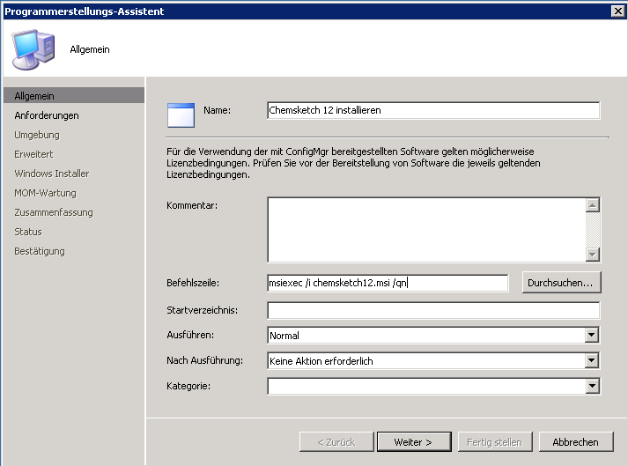Screen dimensions: 628x466
Task: Click the Befehlszeile input field
Action: click(388, 283)
